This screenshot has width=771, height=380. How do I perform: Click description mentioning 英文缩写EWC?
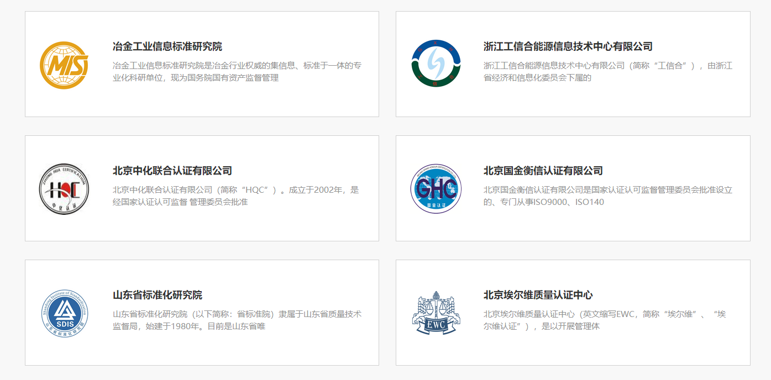605,320
